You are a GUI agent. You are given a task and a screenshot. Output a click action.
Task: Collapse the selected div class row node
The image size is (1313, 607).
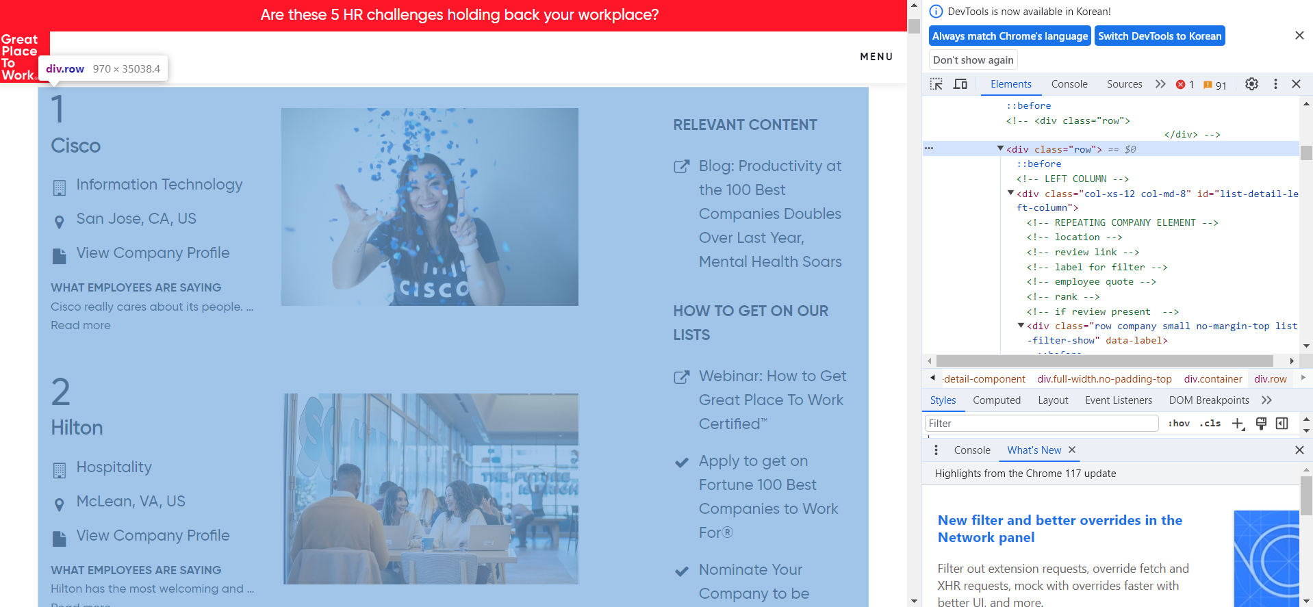coord(1000,148)
